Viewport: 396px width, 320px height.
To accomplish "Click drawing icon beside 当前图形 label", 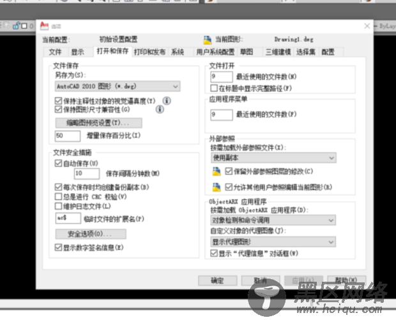I will [208, 40].
